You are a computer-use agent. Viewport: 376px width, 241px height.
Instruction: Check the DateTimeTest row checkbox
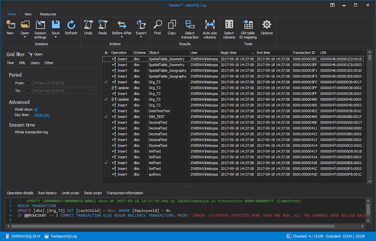106,111
